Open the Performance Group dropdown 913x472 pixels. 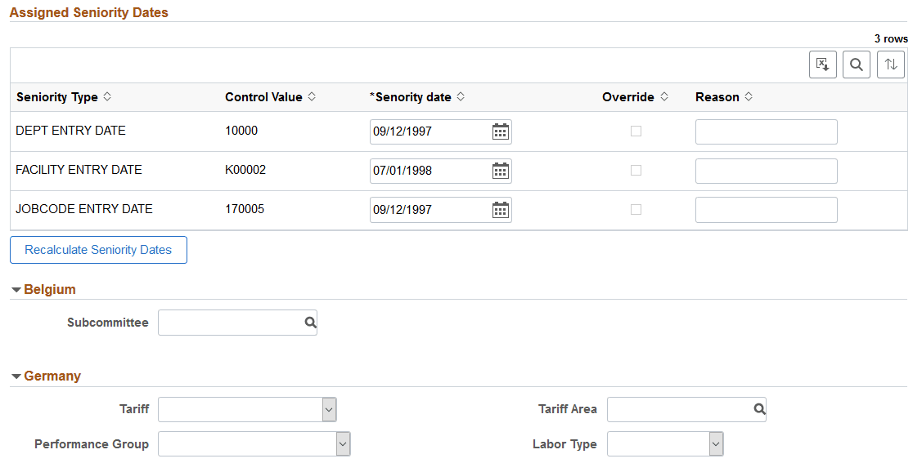pyautogui.click(x=344, y=444)
